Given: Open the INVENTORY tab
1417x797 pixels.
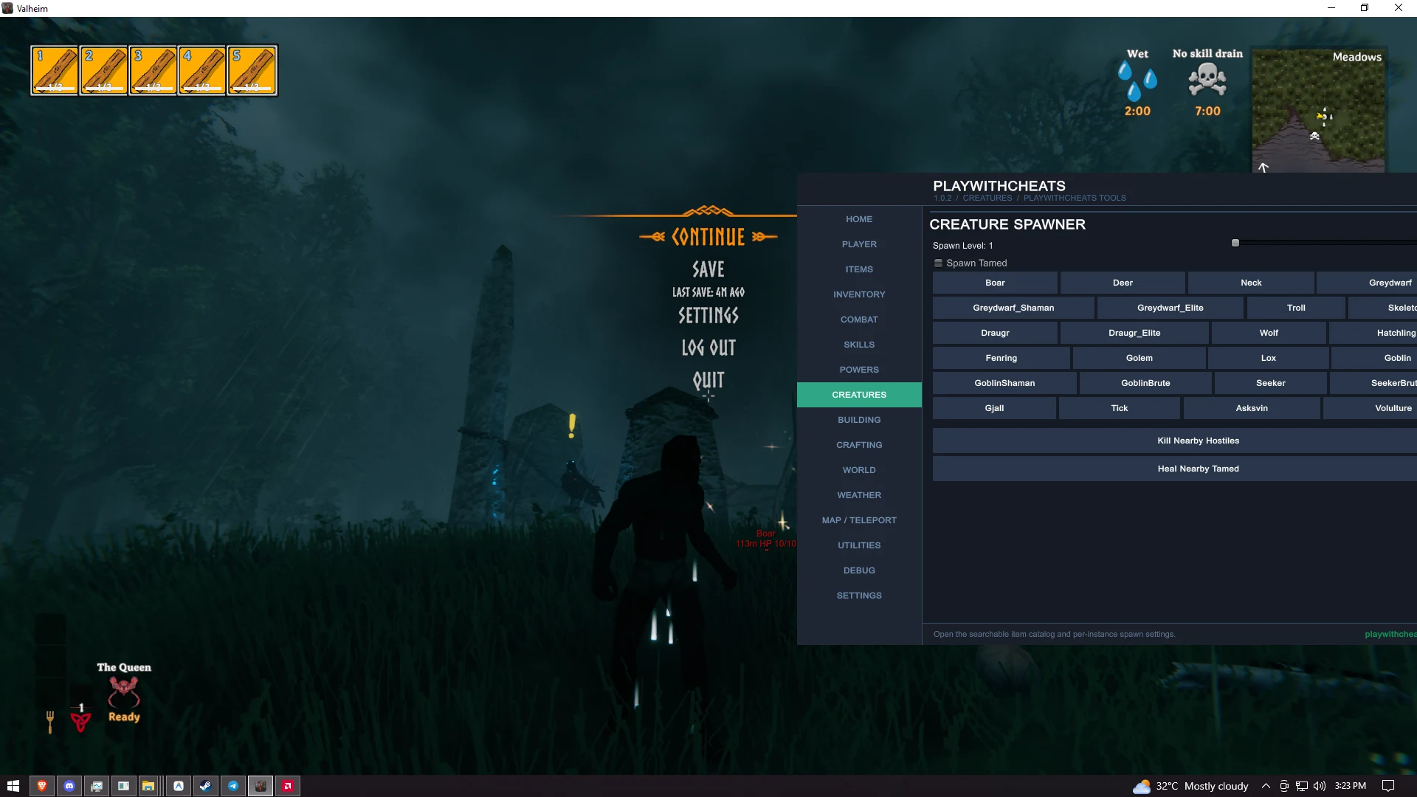Looking at the screenshot, I should (859, 294).
